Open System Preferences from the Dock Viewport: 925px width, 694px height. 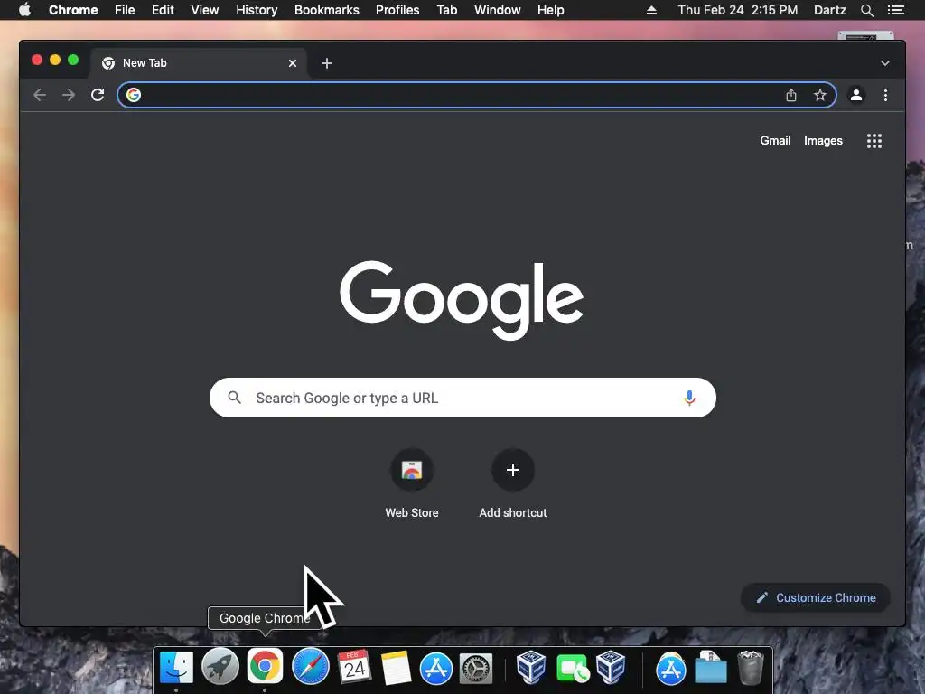[x=476, y=669]
